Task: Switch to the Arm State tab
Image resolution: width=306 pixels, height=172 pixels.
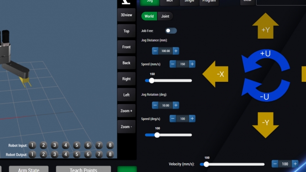Action: point(29,169)
